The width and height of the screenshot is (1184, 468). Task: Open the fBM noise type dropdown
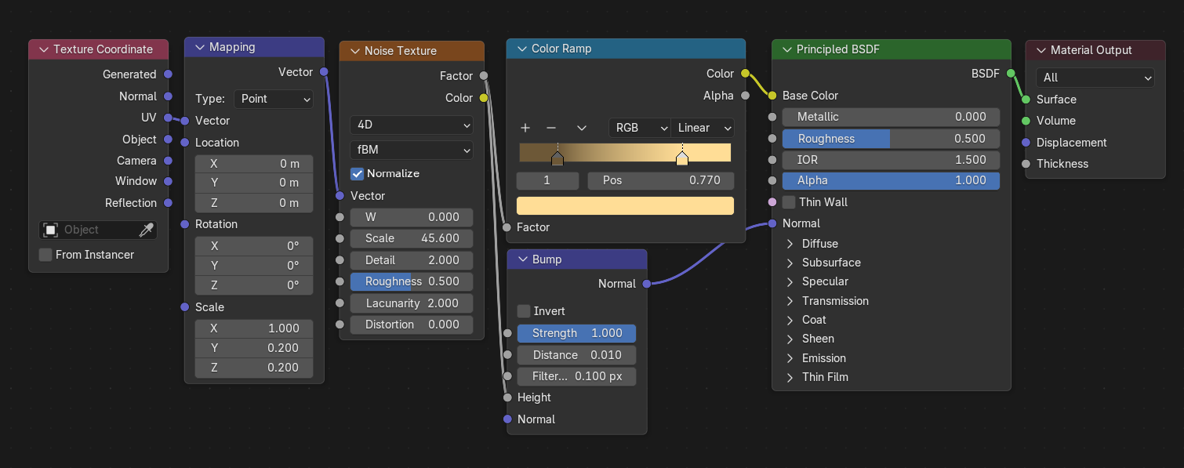[x=412, y=150]
